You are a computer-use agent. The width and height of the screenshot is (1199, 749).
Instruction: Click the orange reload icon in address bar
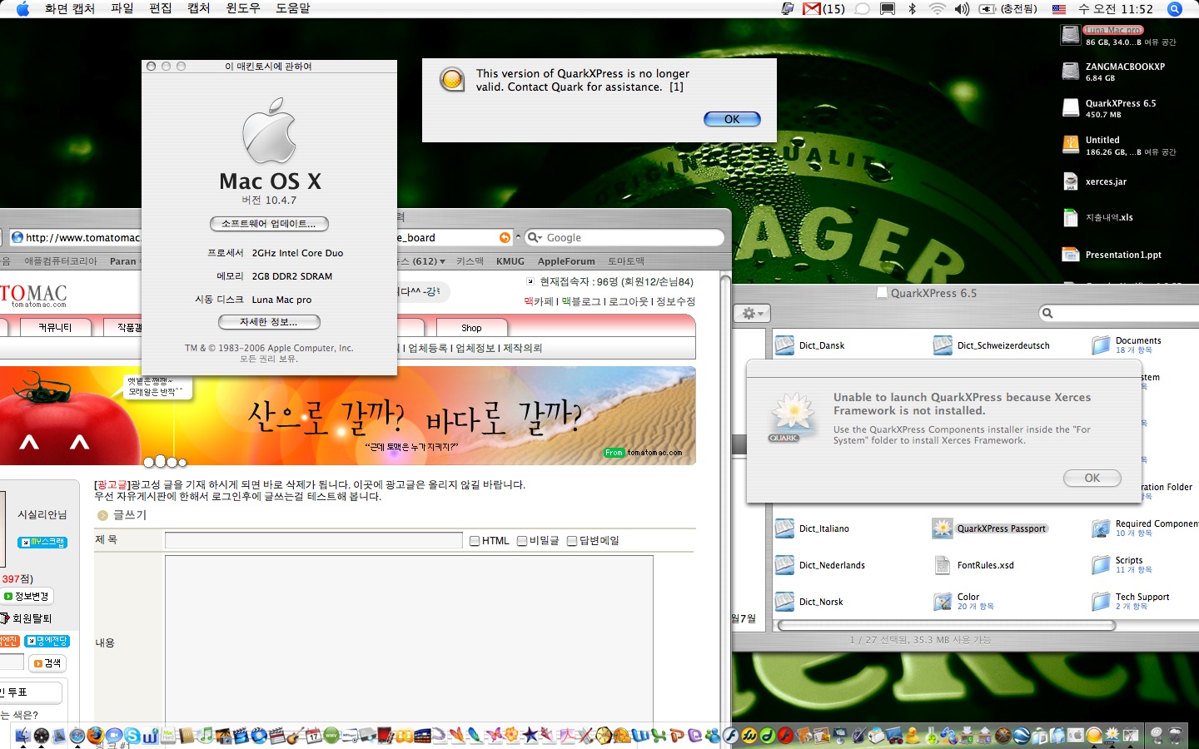[505, 238]
